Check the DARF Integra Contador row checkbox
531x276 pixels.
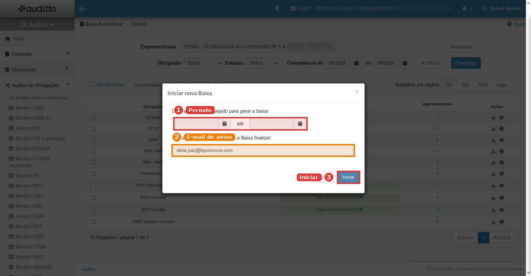(x=93, y=222)
